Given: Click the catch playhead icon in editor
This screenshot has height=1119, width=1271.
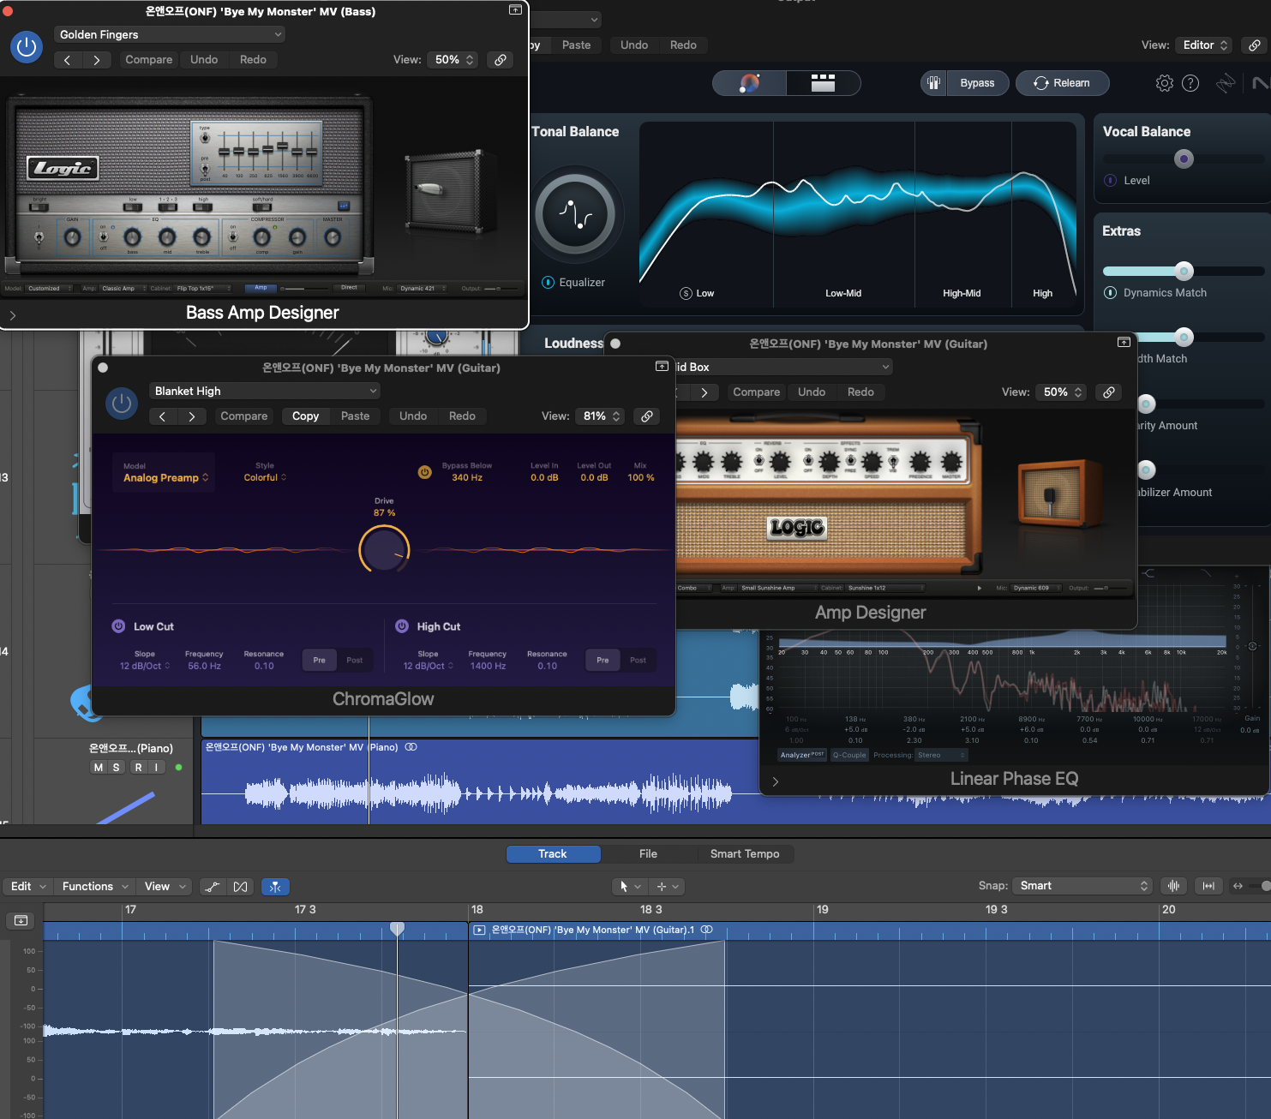Looking at the screenshot, I should (x=275, y=887).
